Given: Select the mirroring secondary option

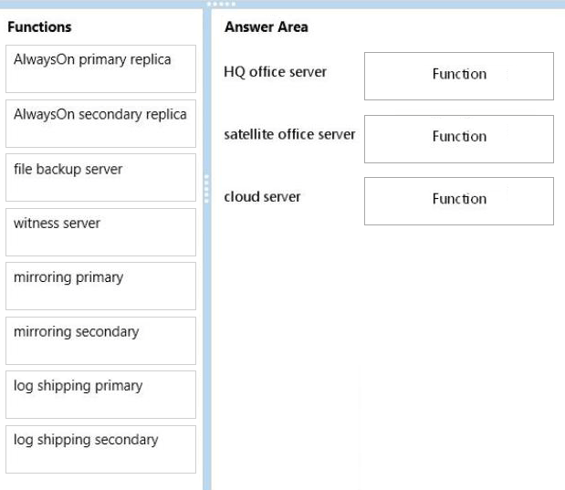Looking at the screenshot, I should tap(100, 340).
